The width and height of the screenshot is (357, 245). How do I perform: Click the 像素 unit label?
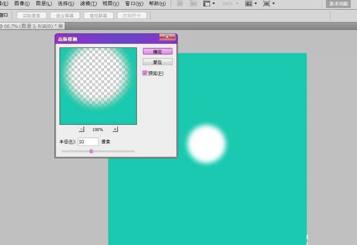pos(106,142)
